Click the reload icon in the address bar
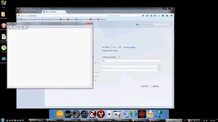Viewport: 218px width, 122px height. [x=110, y=16]
